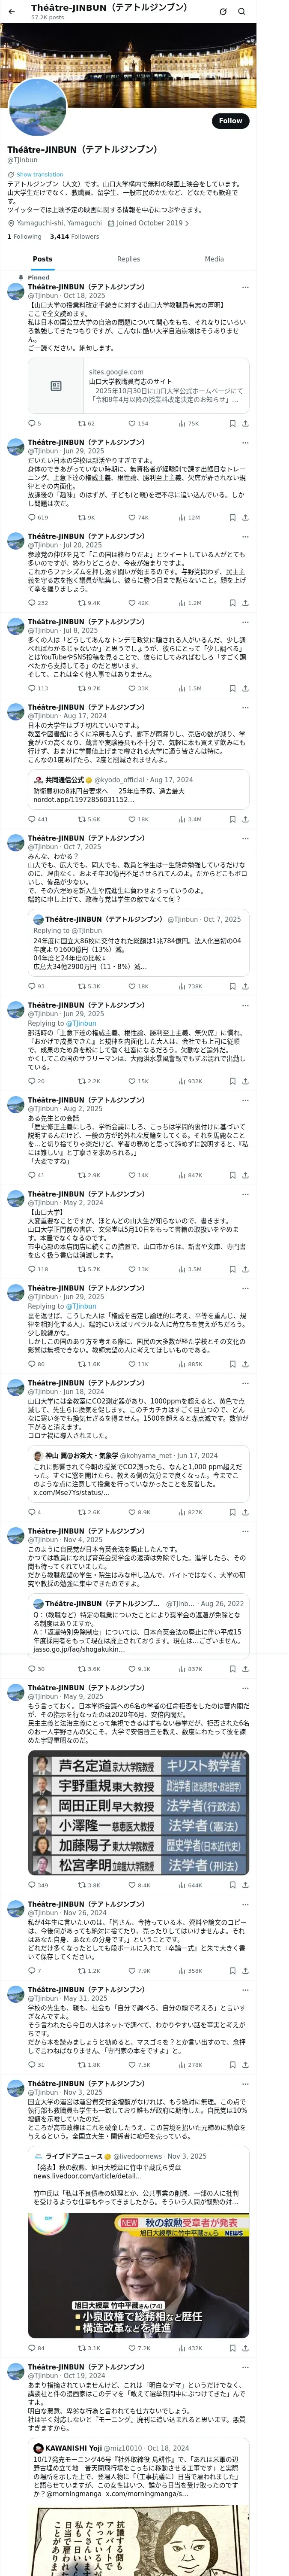
Task: Bookmark the pinned Oct 18, 2025 post
Action: tap(232, 423)
